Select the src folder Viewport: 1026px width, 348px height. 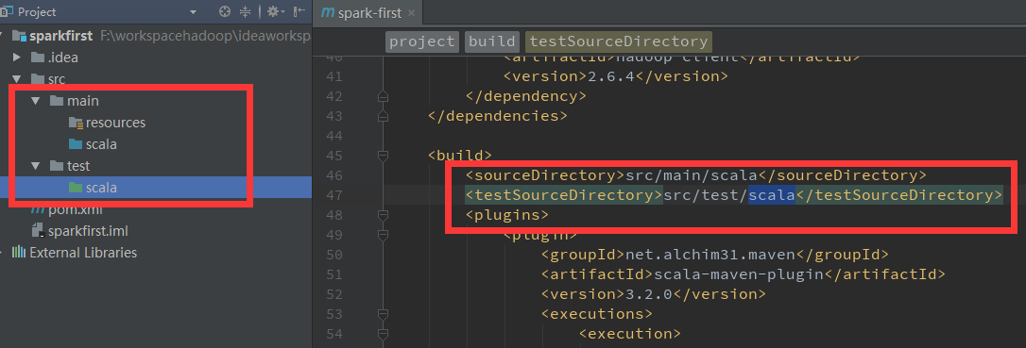[x=57, y=79]
